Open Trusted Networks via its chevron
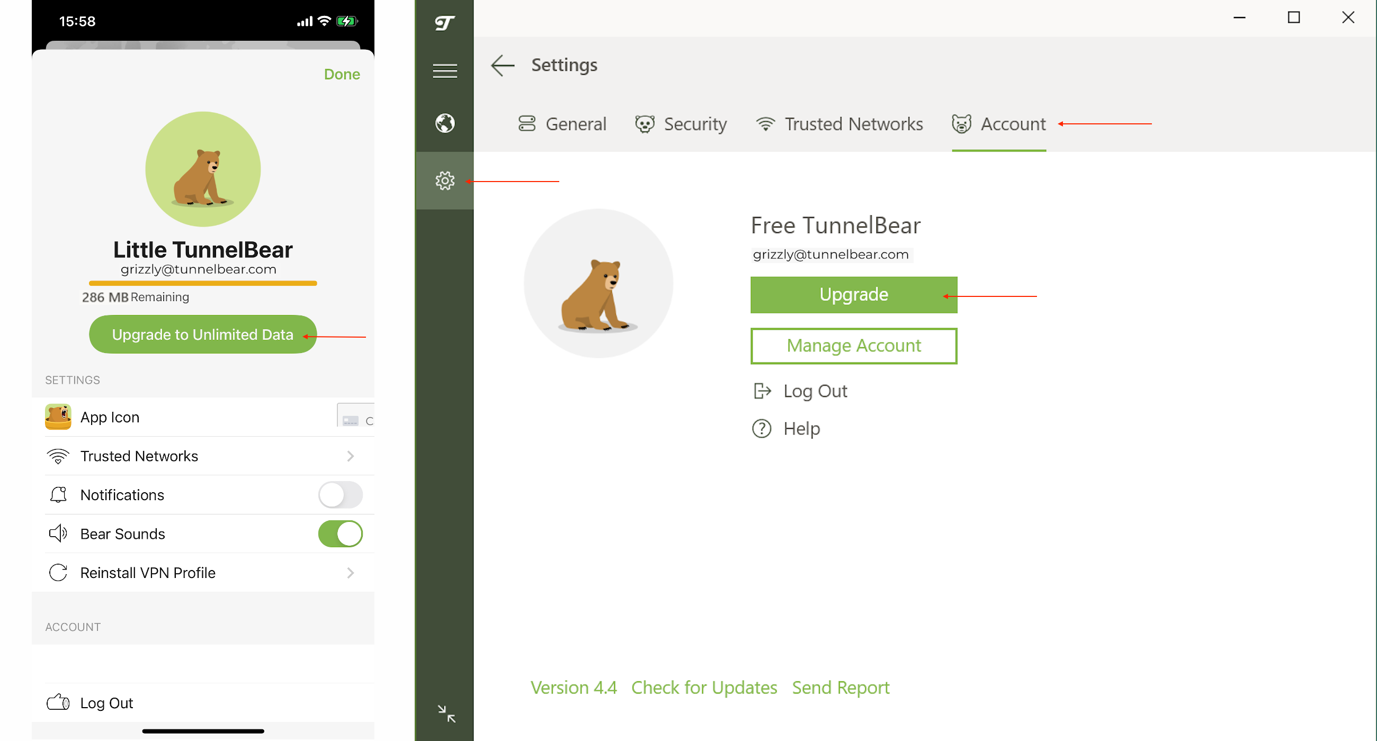Image resolution: width=1377 pixels, height=741 pixels. click(x=351, y=456)
